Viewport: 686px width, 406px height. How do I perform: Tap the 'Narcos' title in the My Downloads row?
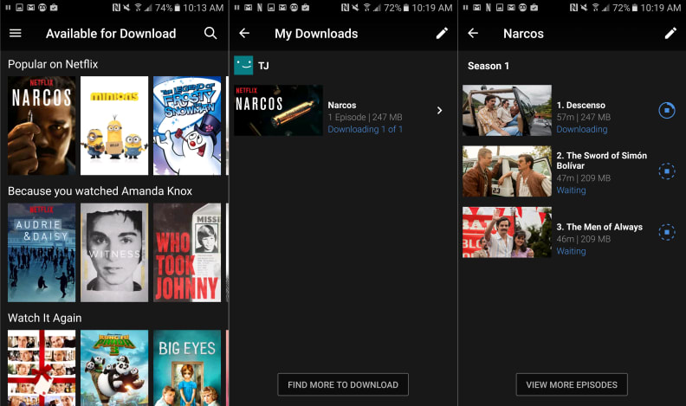(341, 106)
